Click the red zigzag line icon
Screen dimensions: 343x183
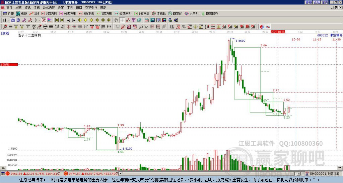(128, 20)
